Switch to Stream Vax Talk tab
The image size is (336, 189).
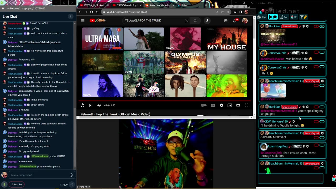click(160, 5)
